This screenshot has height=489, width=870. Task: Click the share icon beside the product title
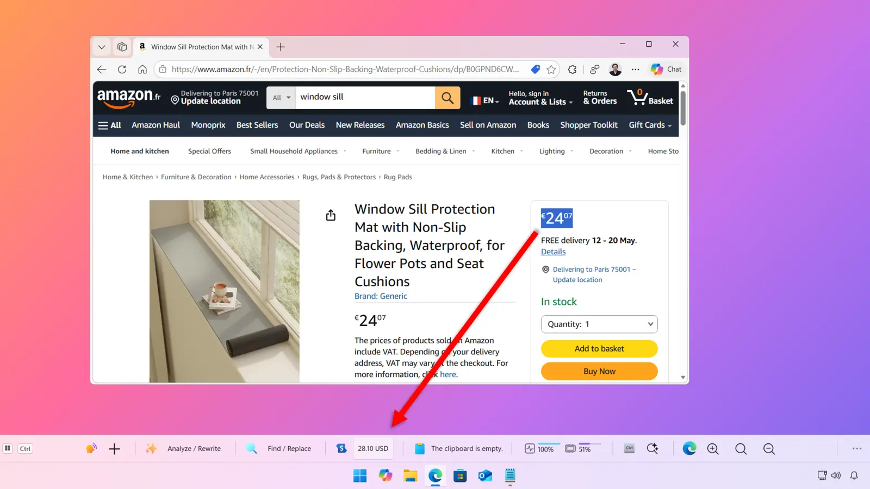tap(331, 216)
